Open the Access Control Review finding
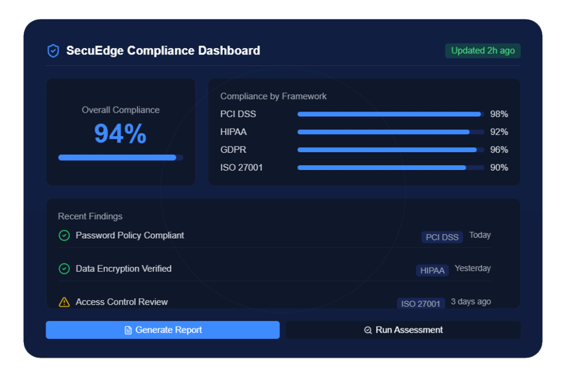This screenshot has height=387, width=566. pos(122,302)
